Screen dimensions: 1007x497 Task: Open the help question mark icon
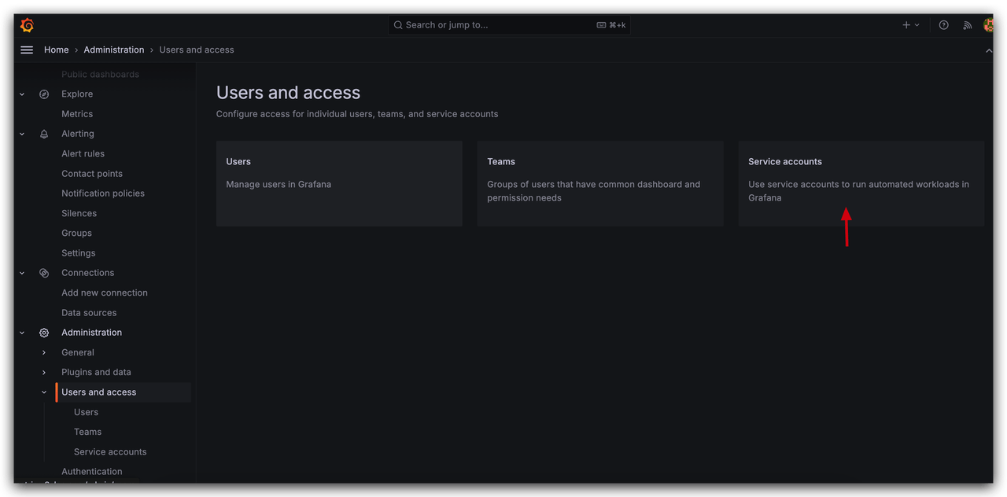click(944, 25)
